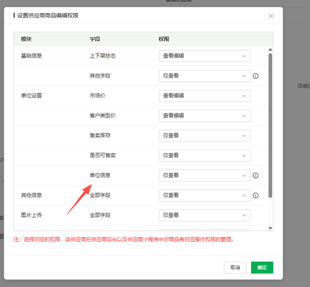This screenshot has height=287, width=310.
Task: Click the 客户类型价 field label
Action: coord(103,115)
